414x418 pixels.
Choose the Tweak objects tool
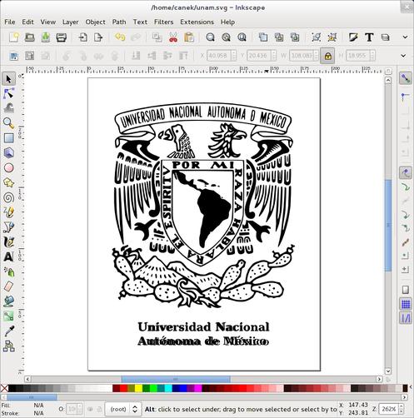coord(8,108)
